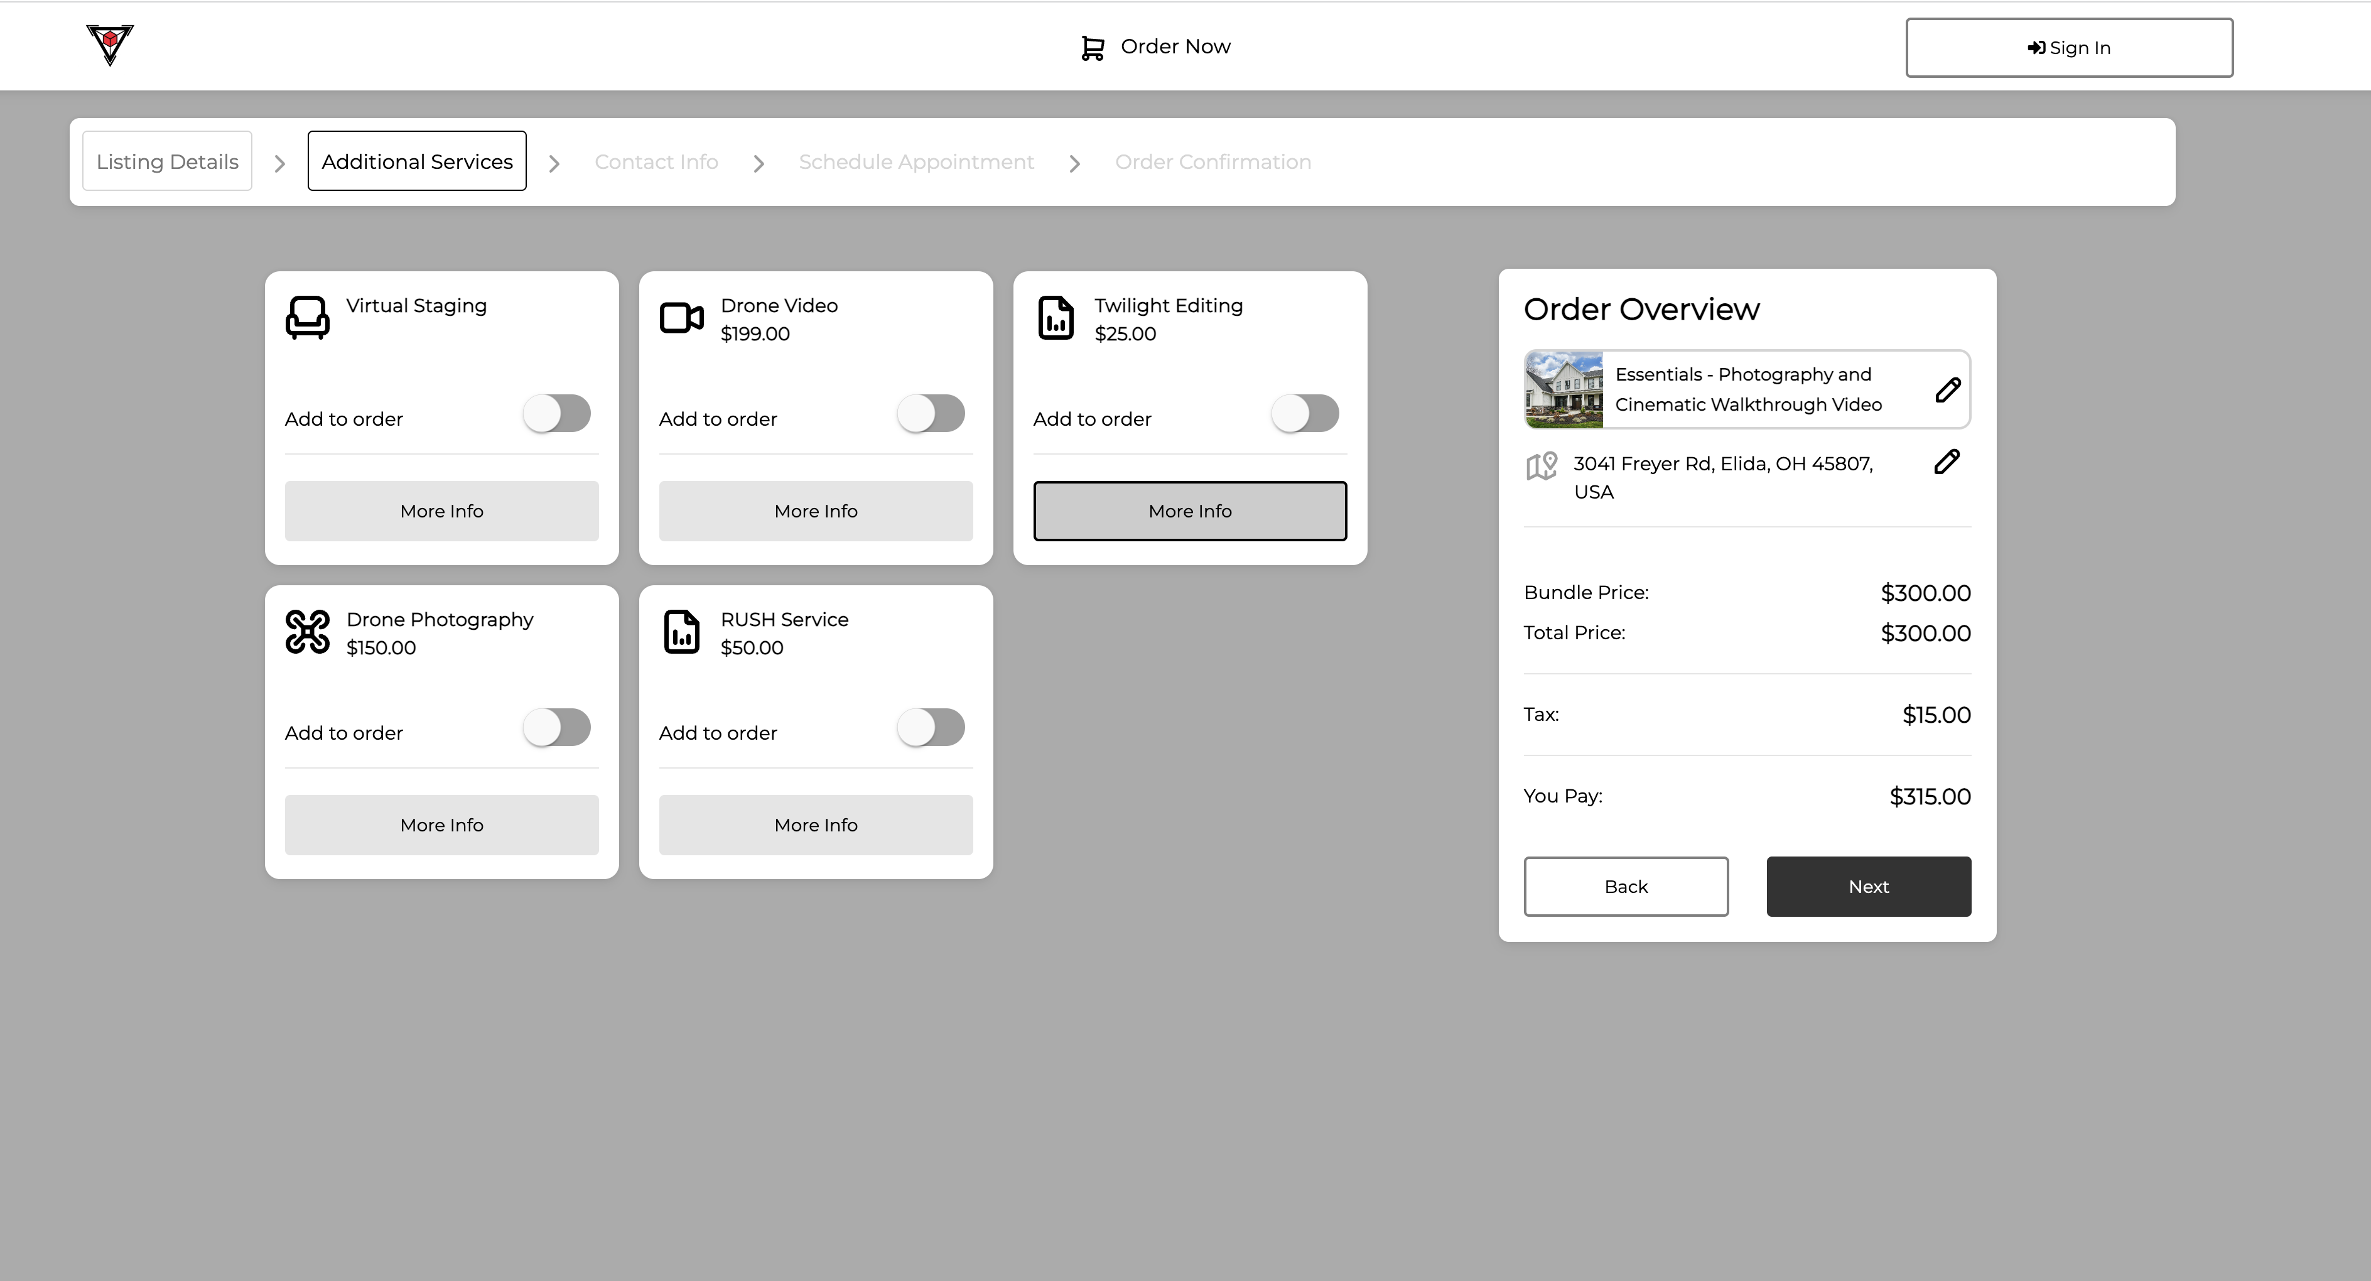Open the Order Confirmation step
The width and height of the screenshot is (2371, 1281).
click(1213, 162)
